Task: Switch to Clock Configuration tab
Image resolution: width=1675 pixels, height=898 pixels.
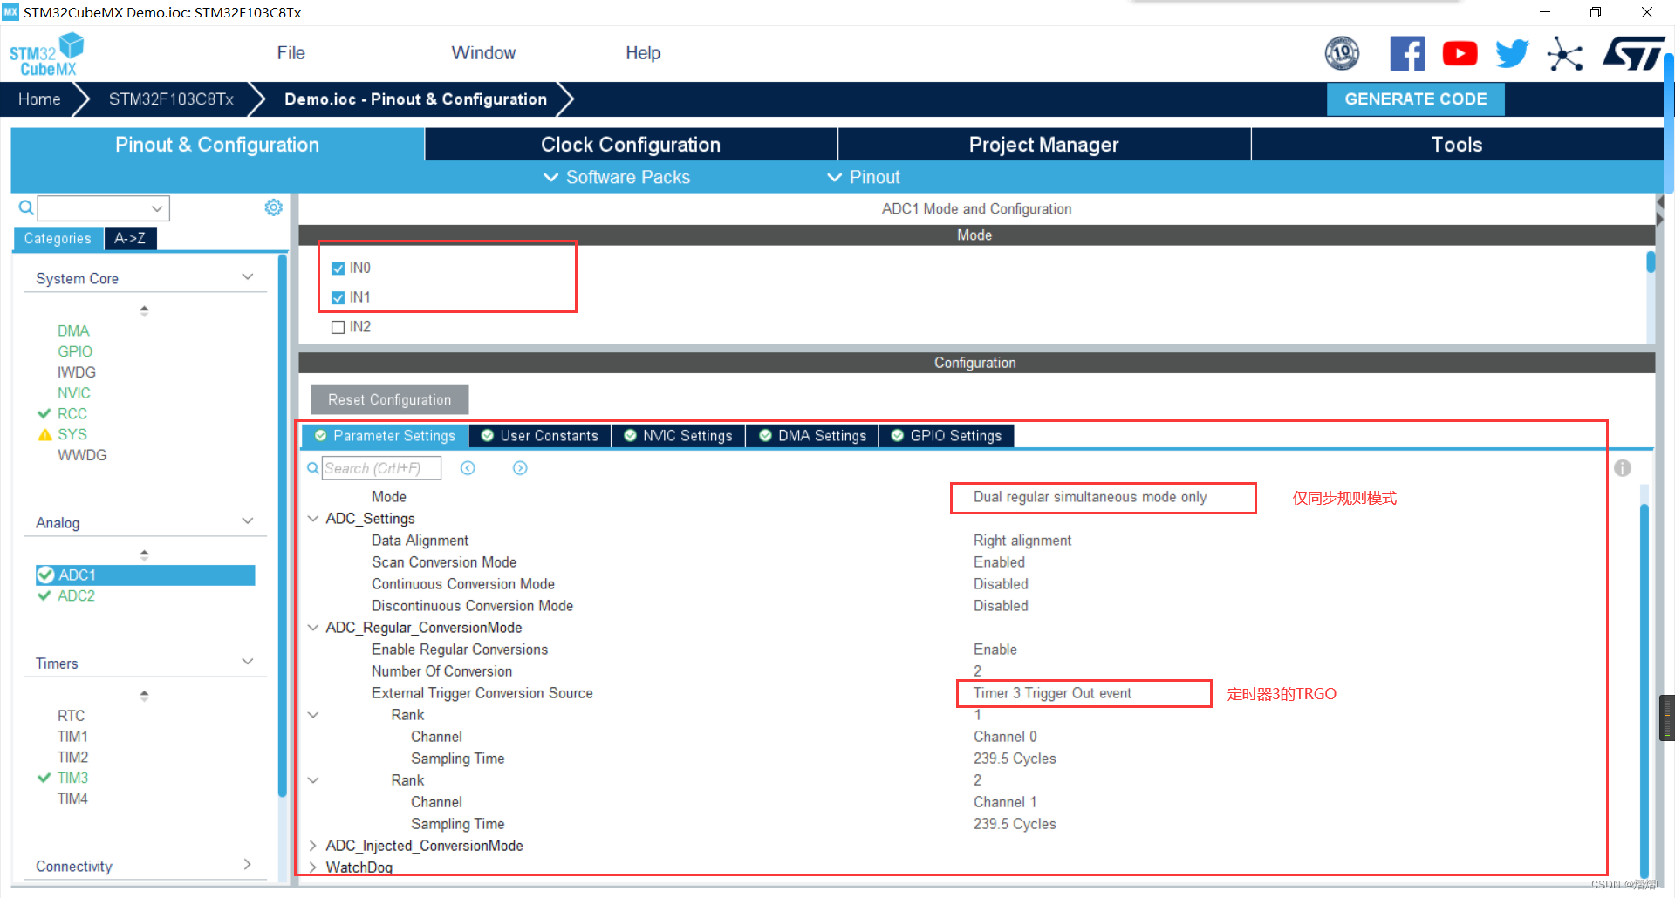Action: [631, 145]
